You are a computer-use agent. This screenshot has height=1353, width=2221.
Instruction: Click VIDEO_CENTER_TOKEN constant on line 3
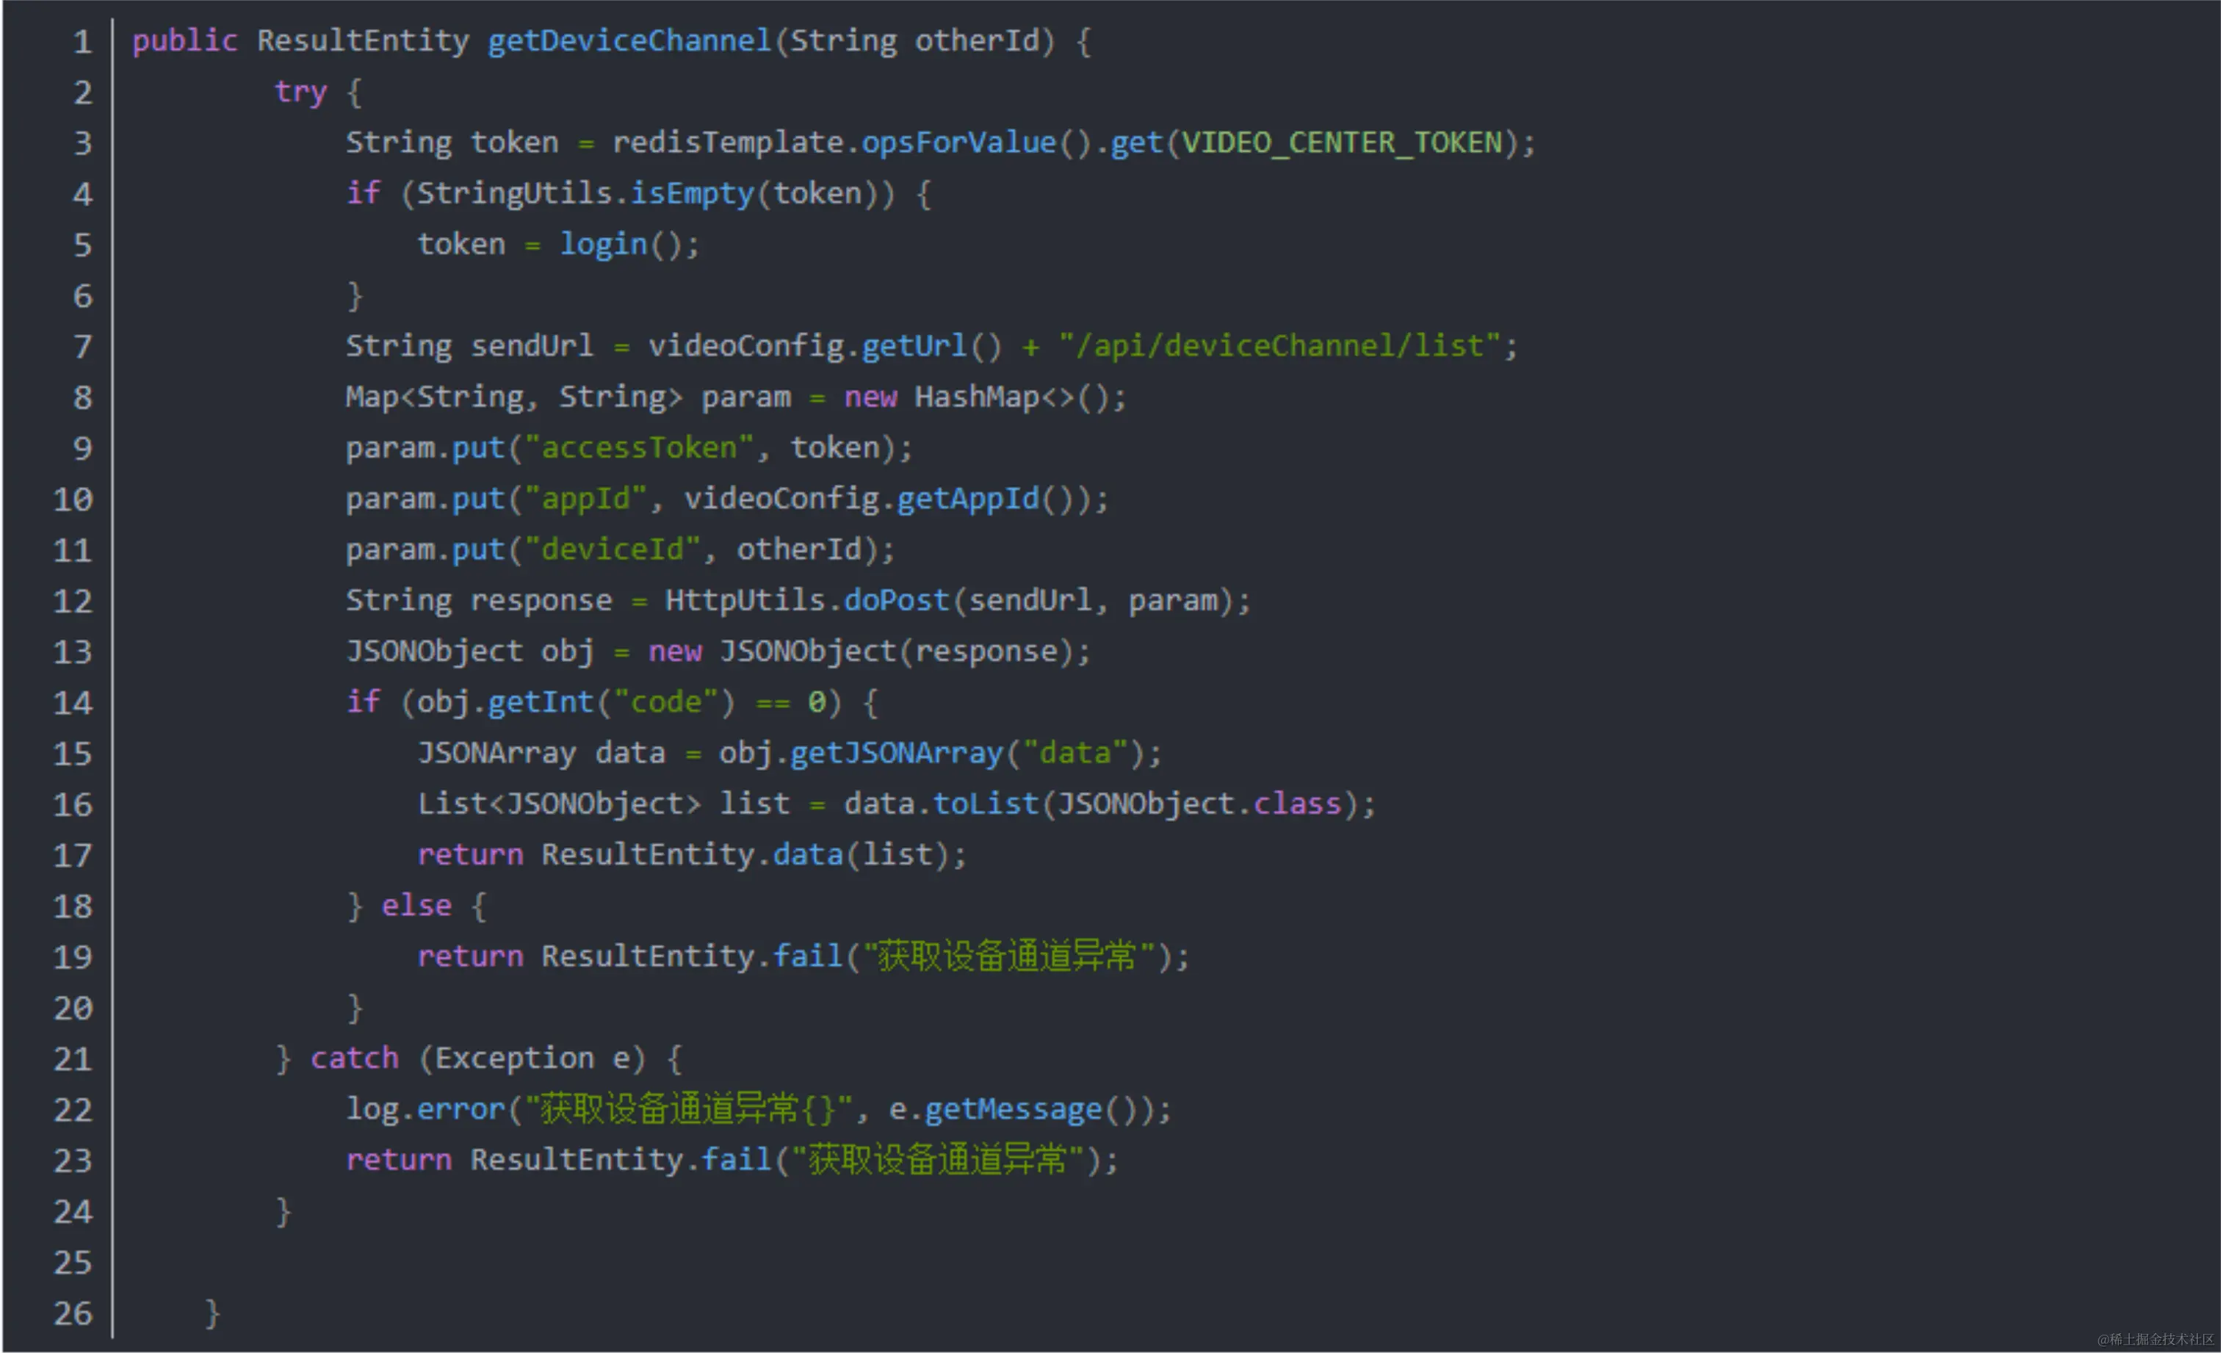click(1341, 142)
